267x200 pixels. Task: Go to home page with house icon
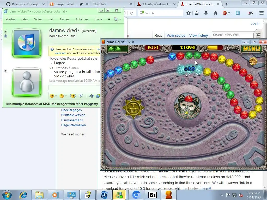[215, 13]
